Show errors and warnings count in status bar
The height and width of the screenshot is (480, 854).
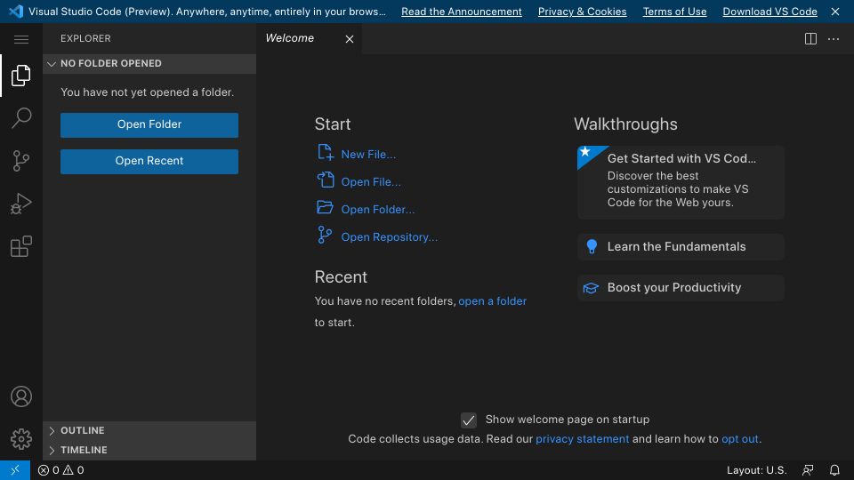pyautogui.click(x=61, y=470)
